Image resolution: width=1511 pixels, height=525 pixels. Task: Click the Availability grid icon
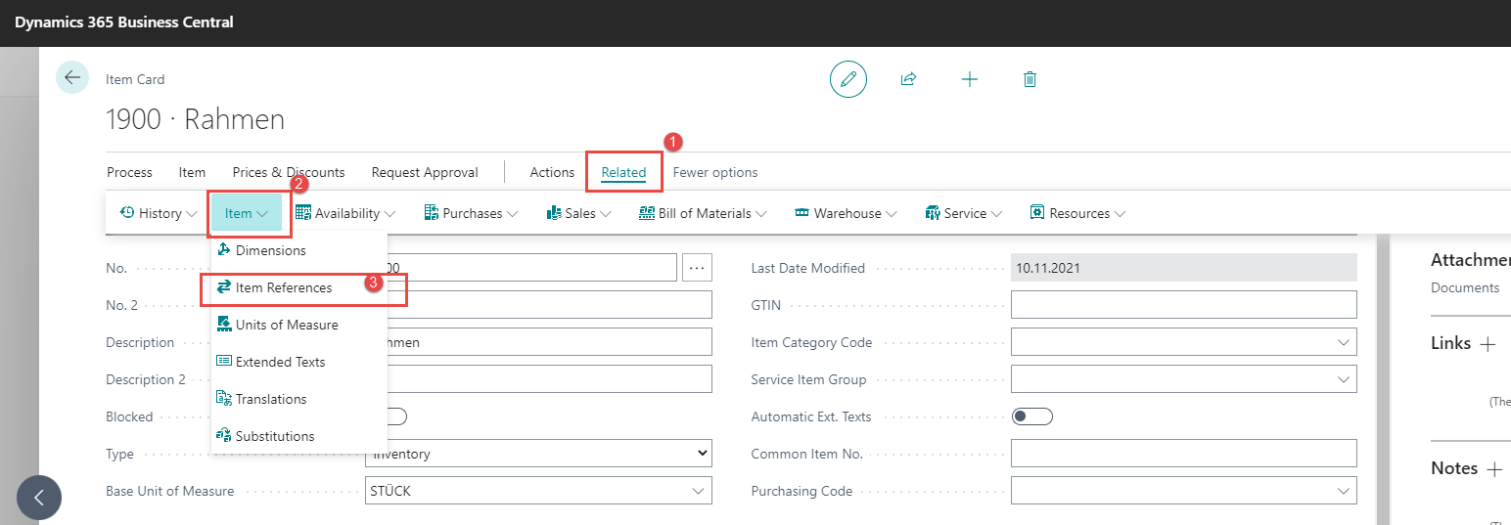pos(303,212)
